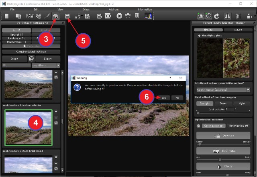The image size is (257, 177).
Task: Switch tone mapping light effect to Dawn
Action: coord(223,103)
